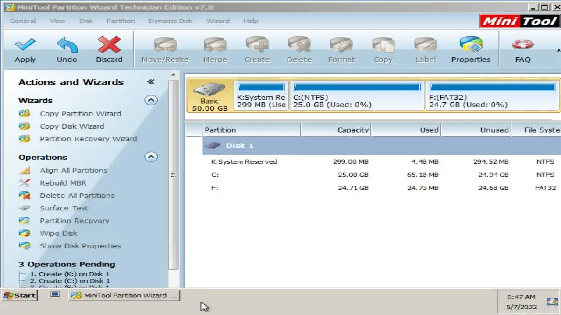Click the Rebuild MBR icon
561x315 pixels.
pos(25,183)
